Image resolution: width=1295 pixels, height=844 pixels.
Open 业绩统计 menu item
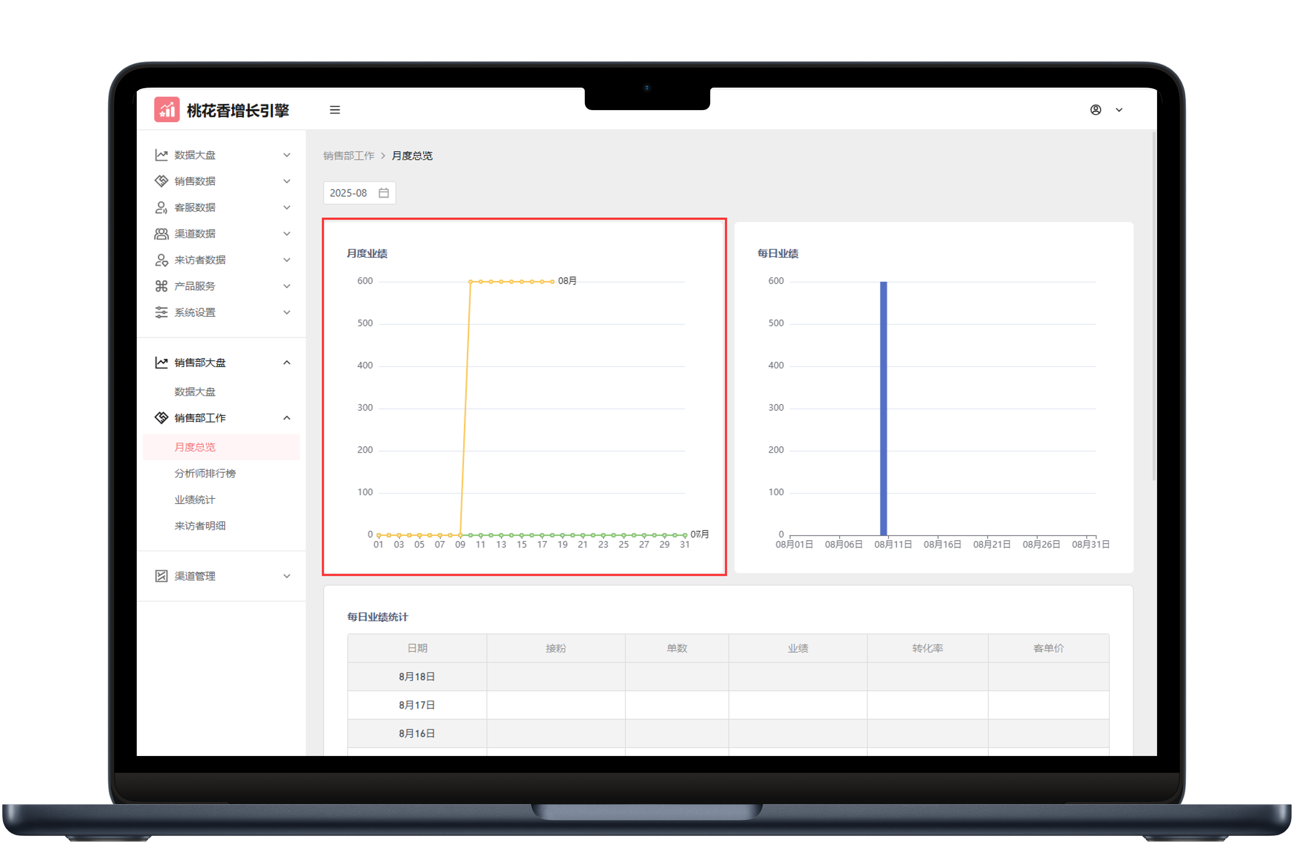click(195, 499)
